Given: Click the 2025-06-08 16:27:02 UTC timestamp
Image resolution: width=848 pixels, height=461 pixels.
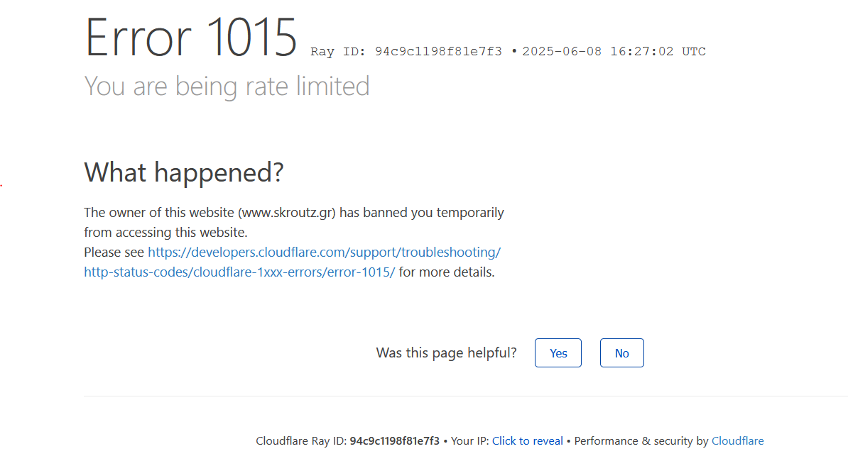Looking at the screenshot, I should (x=614, y=51).
